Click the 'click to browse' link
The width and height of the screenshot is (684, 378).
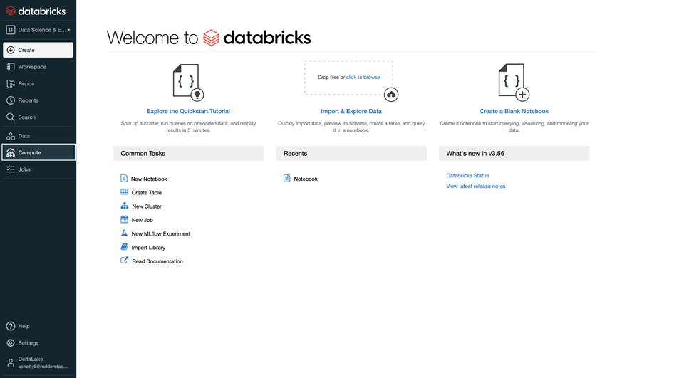click(x=363, y=77)
